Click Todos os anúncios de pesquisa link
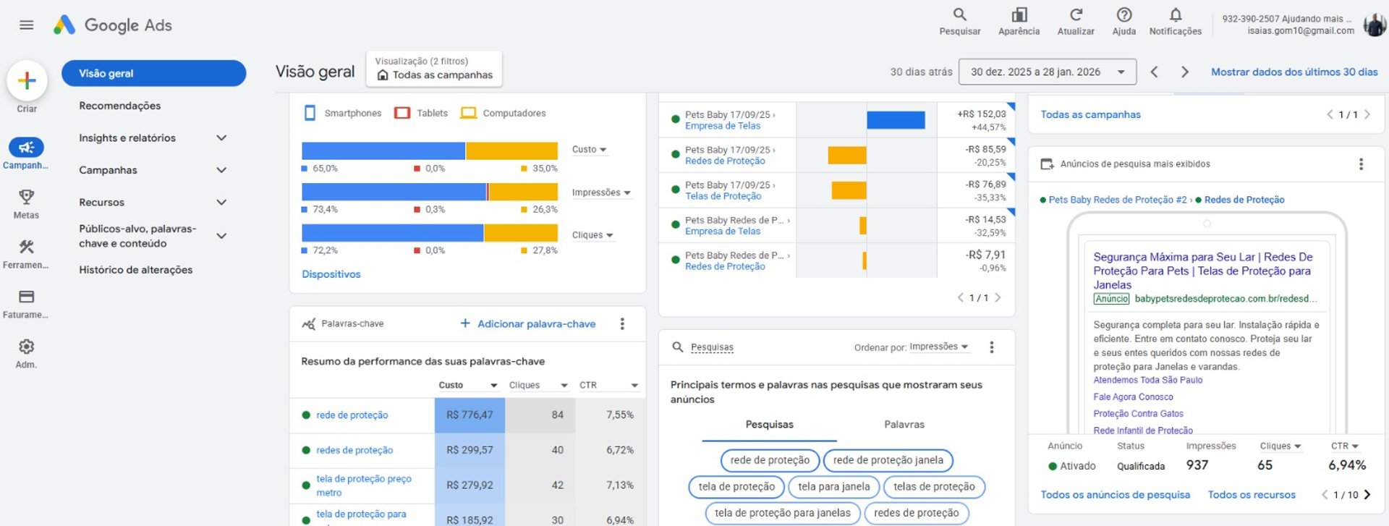Screen dimensions: 1389x526 1115,495
